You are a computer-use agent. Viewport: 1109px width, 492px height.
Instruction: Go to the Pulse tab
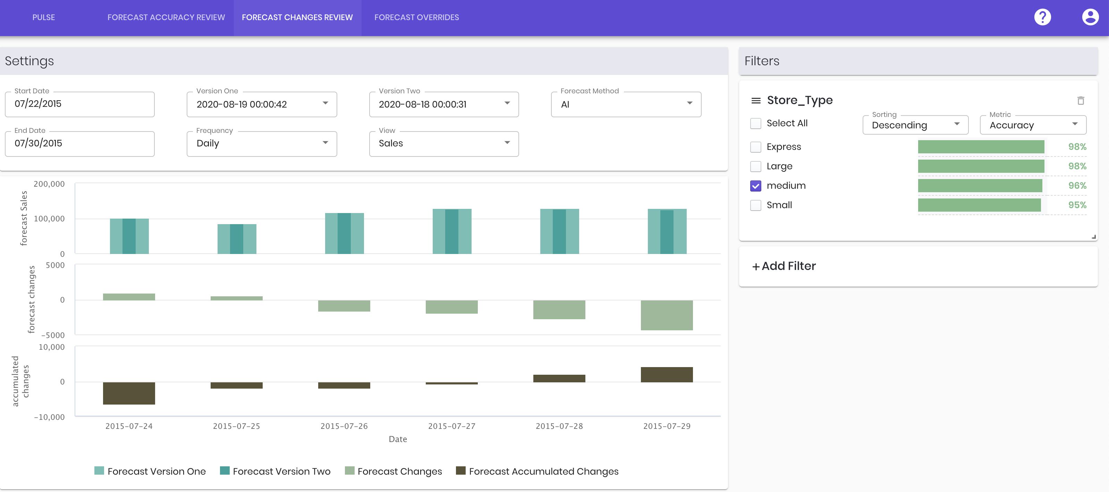click(x=43, y=18)
